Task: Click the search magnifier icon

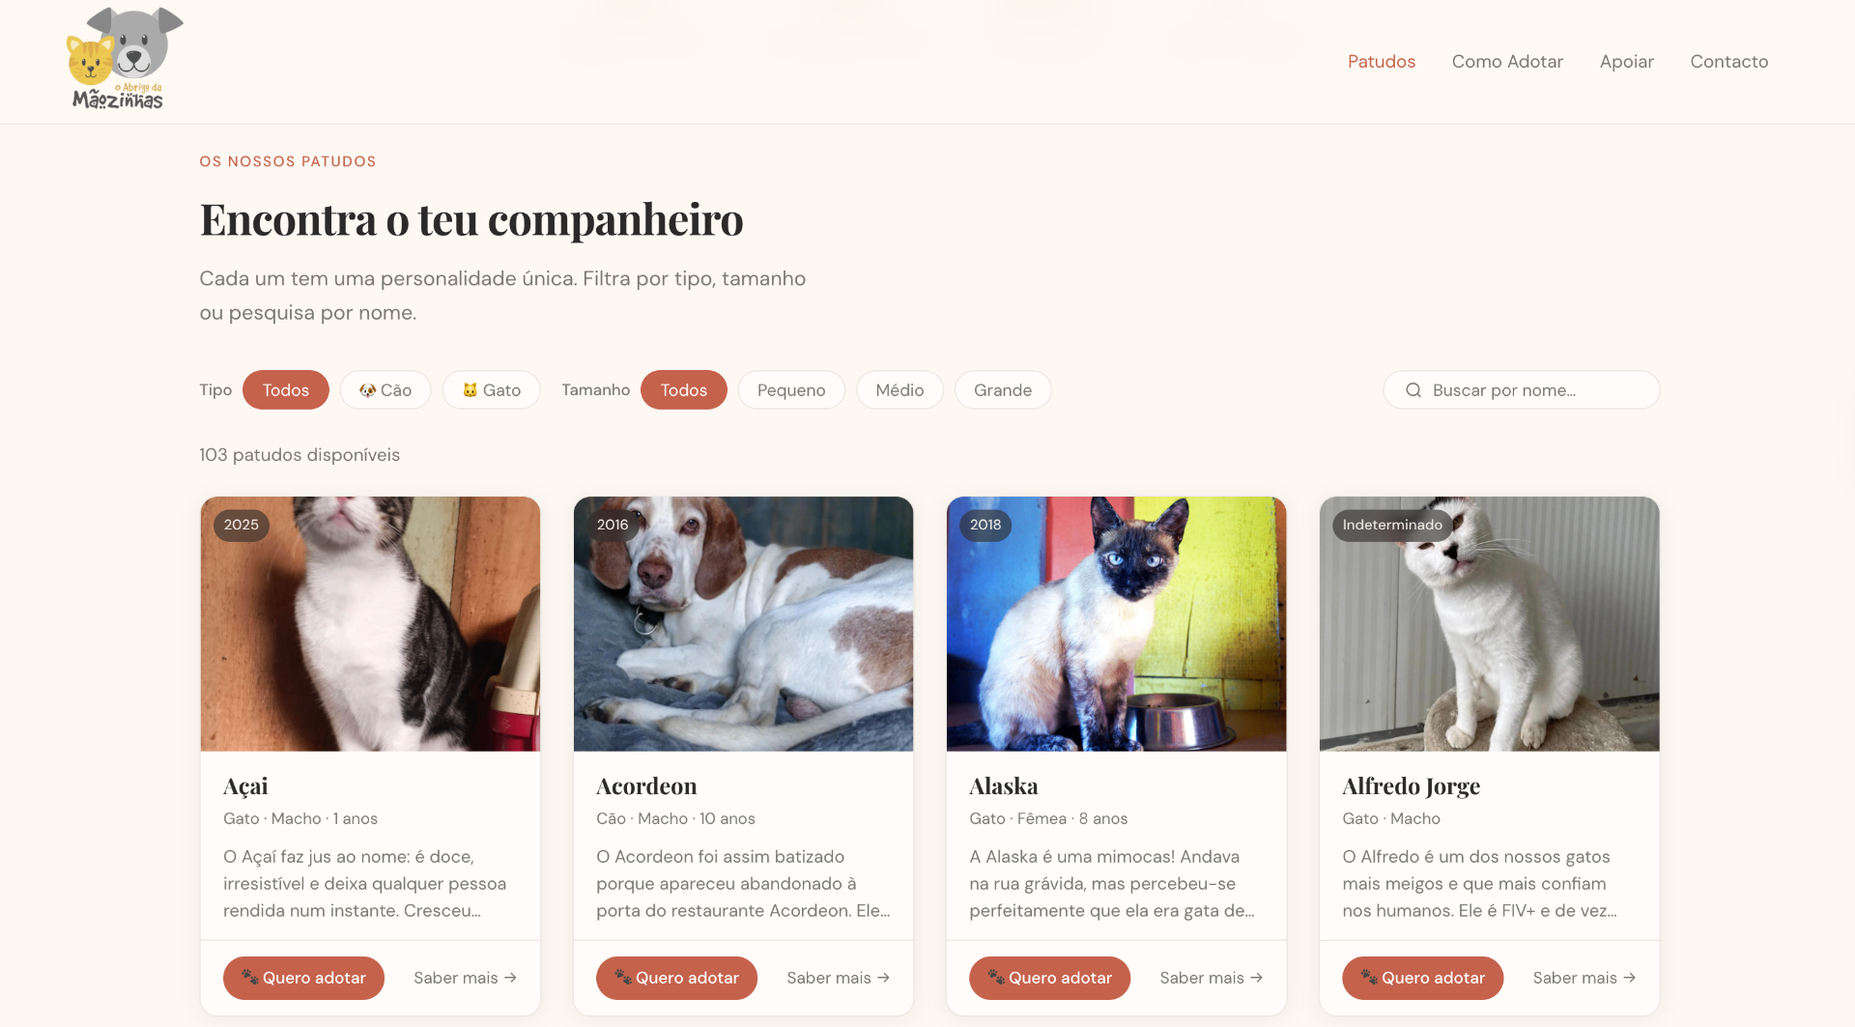Action: [1413, 390]
